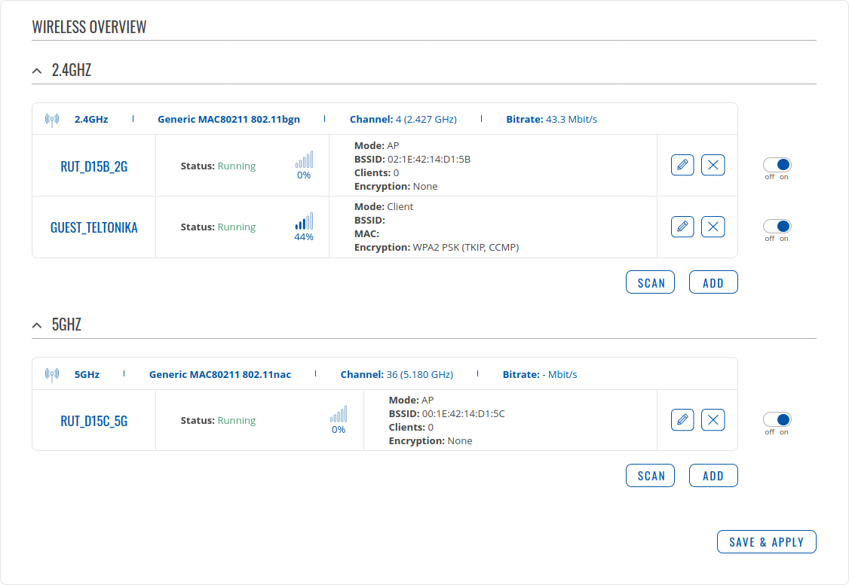This screenshot has height=585, width=849.
Task: Toggle off the RUT_D15C_5G interface
Action: [777, 419]
